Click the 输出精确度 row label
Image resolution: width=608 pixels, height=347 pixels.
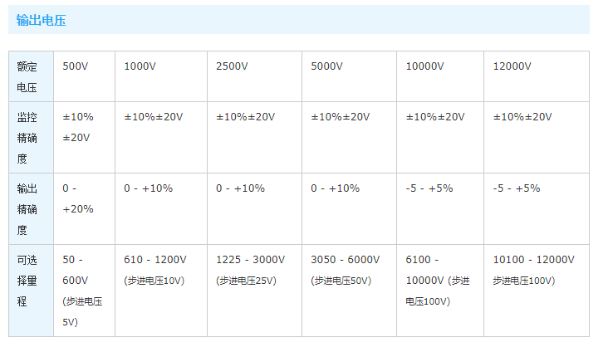[x=27, y=209]
